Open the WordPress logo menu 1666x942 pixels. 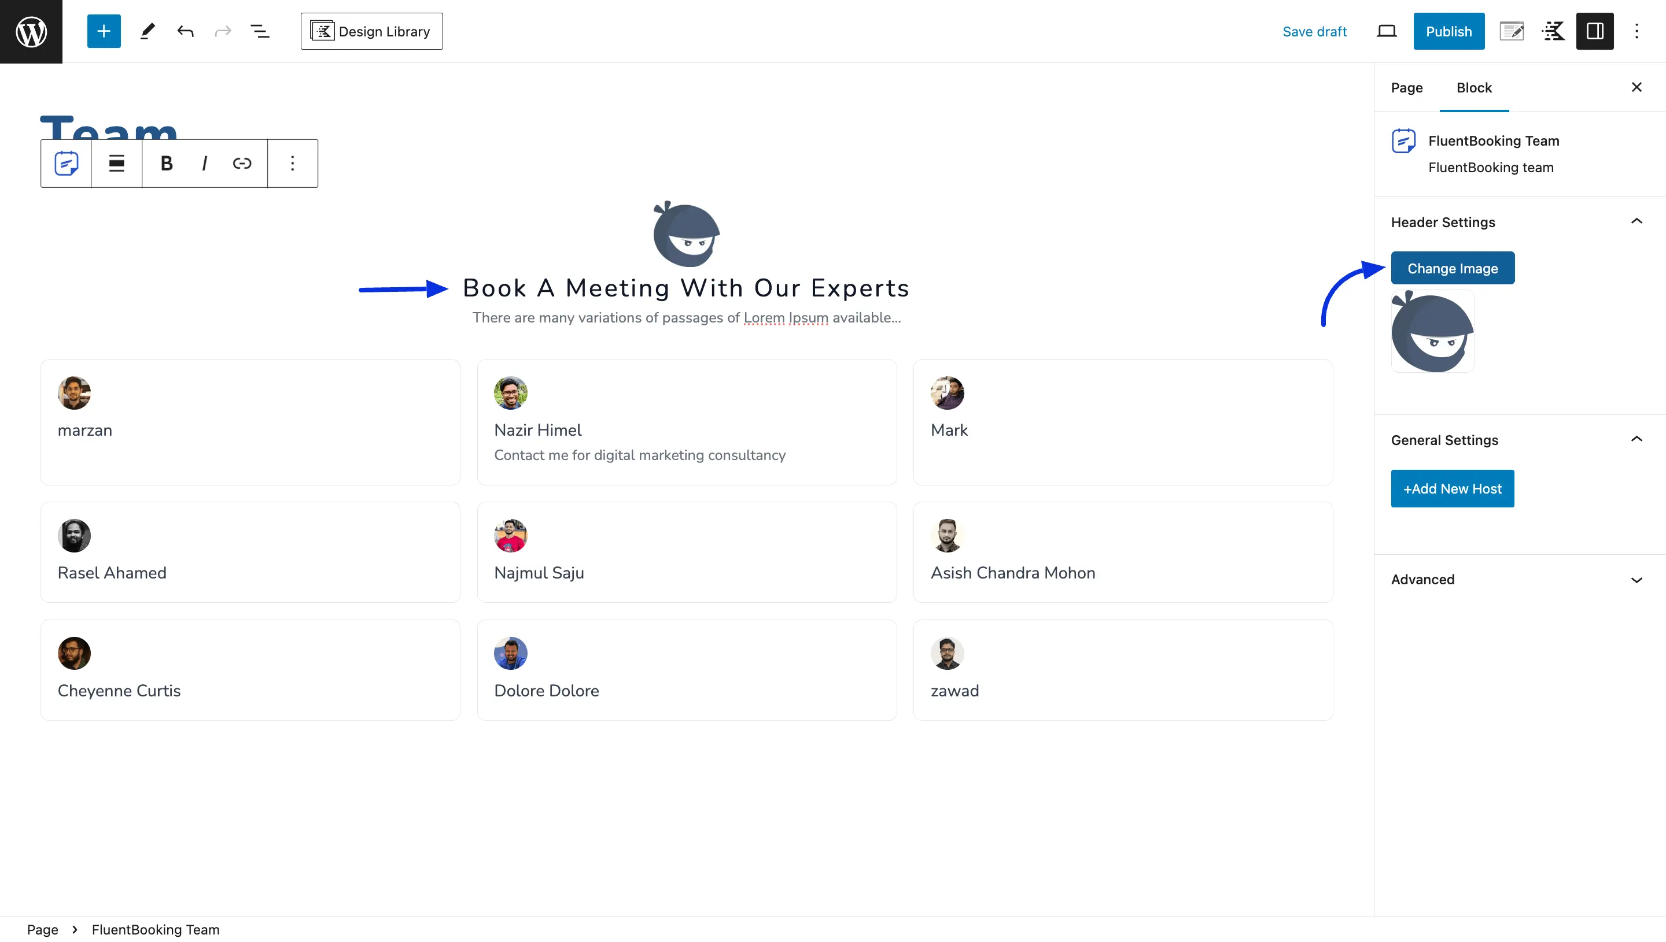(x=31, y=31)
